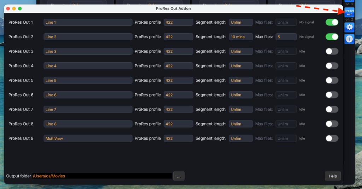
Task: Click Max files field for ProRes Out 1
Action: [x=286, y=22]
